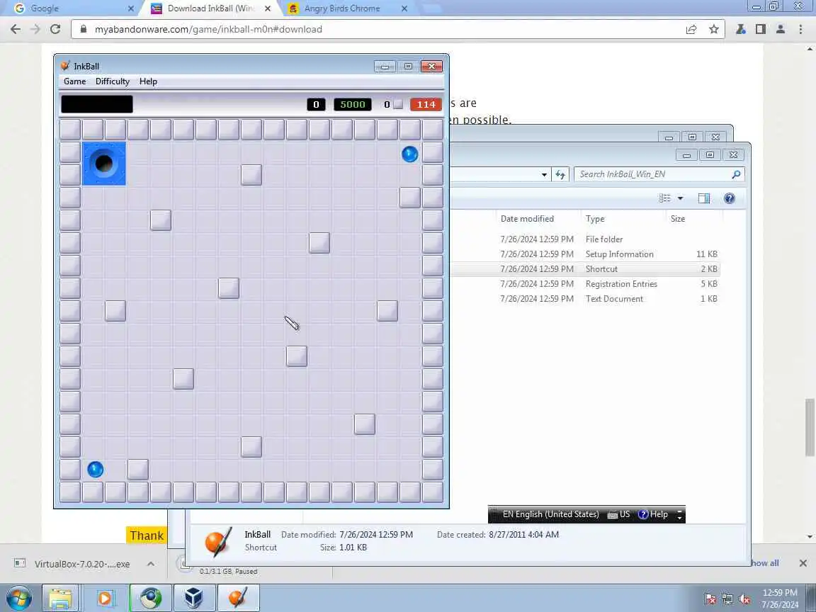
Task: Open VirtualBox download item chevron menu
Action: point(150,564)
